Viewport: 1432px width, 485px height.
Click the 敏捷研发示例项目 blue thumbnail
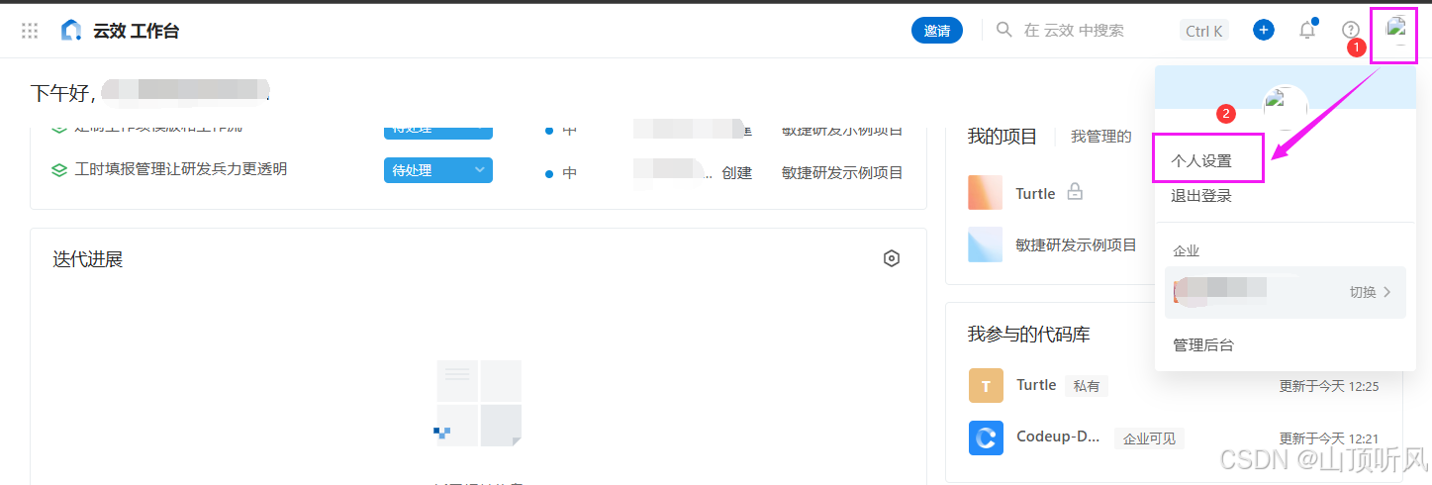986,244
